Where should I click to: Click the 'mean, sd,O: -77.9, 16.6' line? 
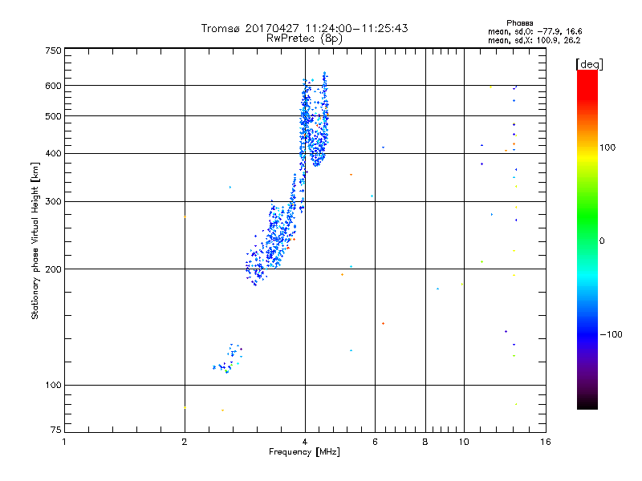point(534,31)
